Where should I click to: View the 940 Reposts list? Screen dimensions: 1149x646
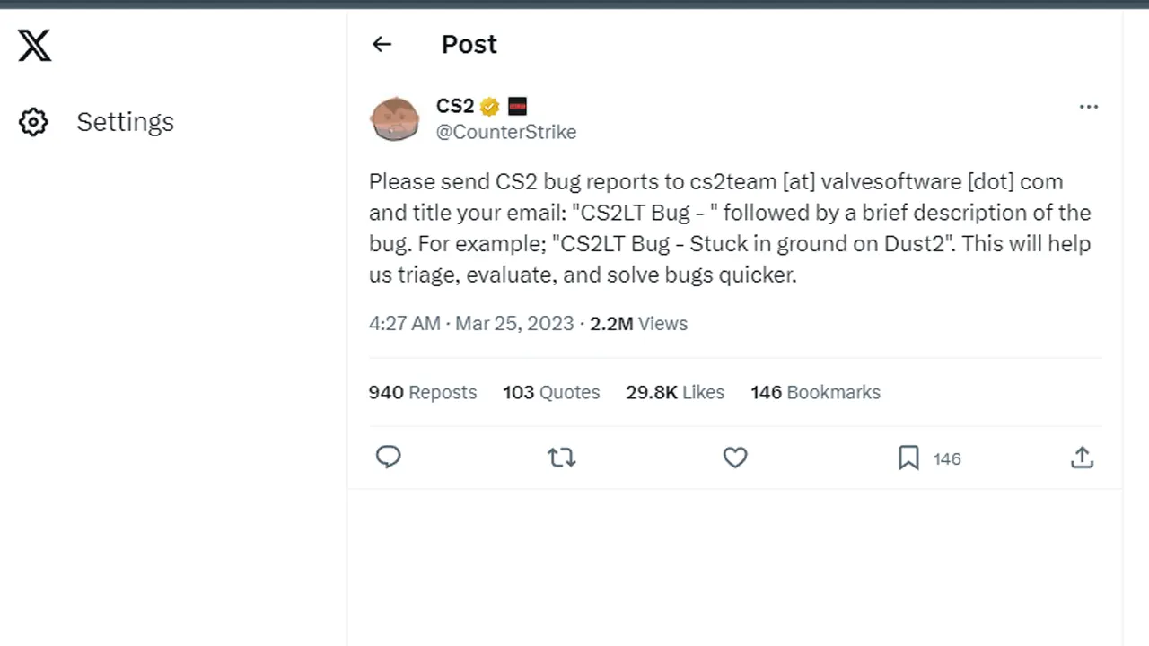click(x=423, y=392)
